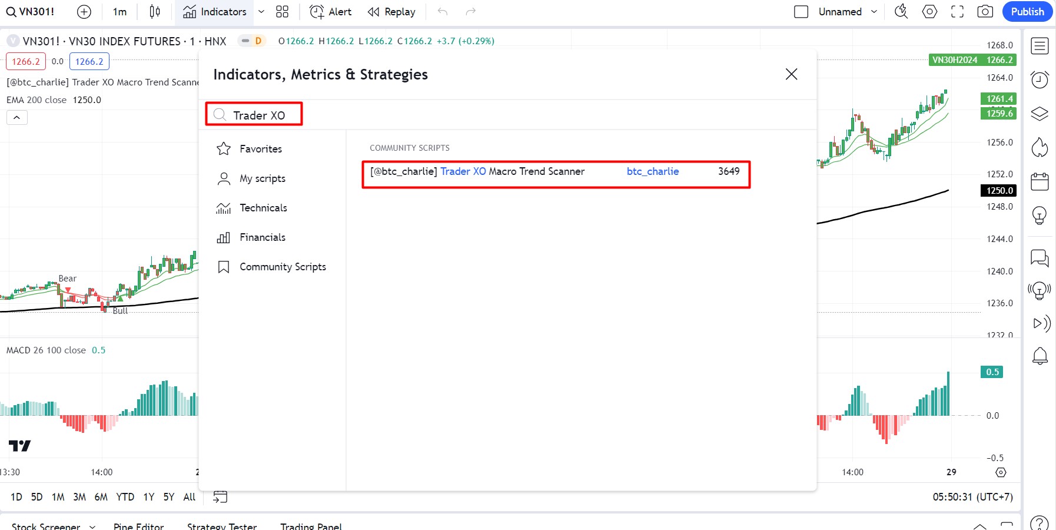Select the Community Scripts category
This screenshot has width=1056, height=530.
[283, 267]
